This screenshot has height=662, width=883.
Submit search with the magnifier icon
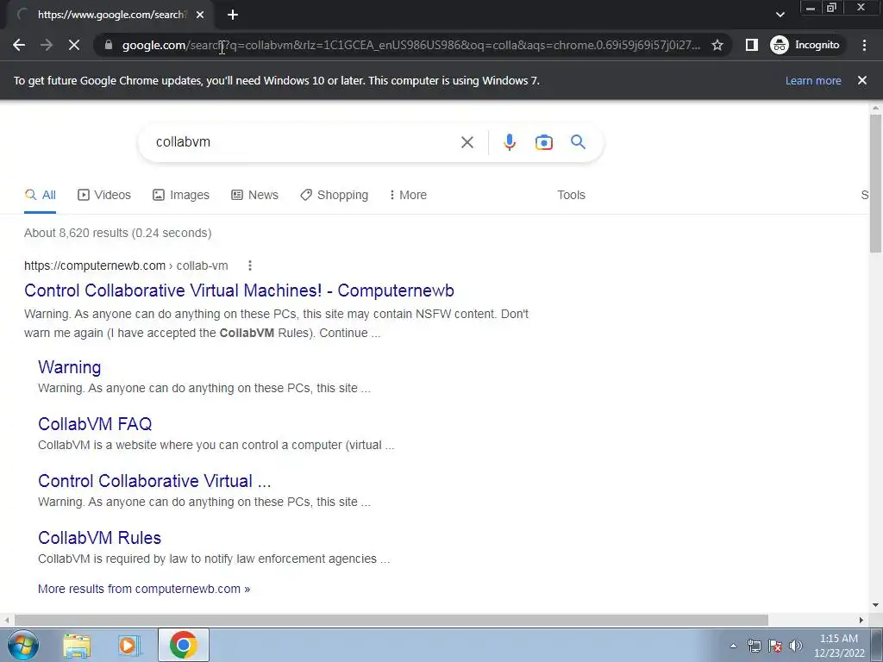pyautogui.click(x=578, y=142)
